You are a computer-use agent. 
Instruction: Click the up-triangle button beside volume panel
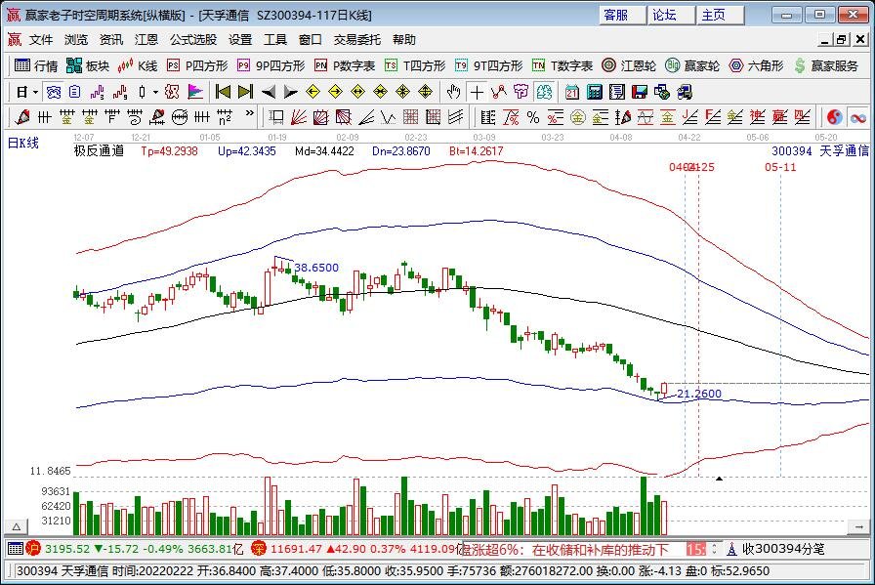[17, 526]
